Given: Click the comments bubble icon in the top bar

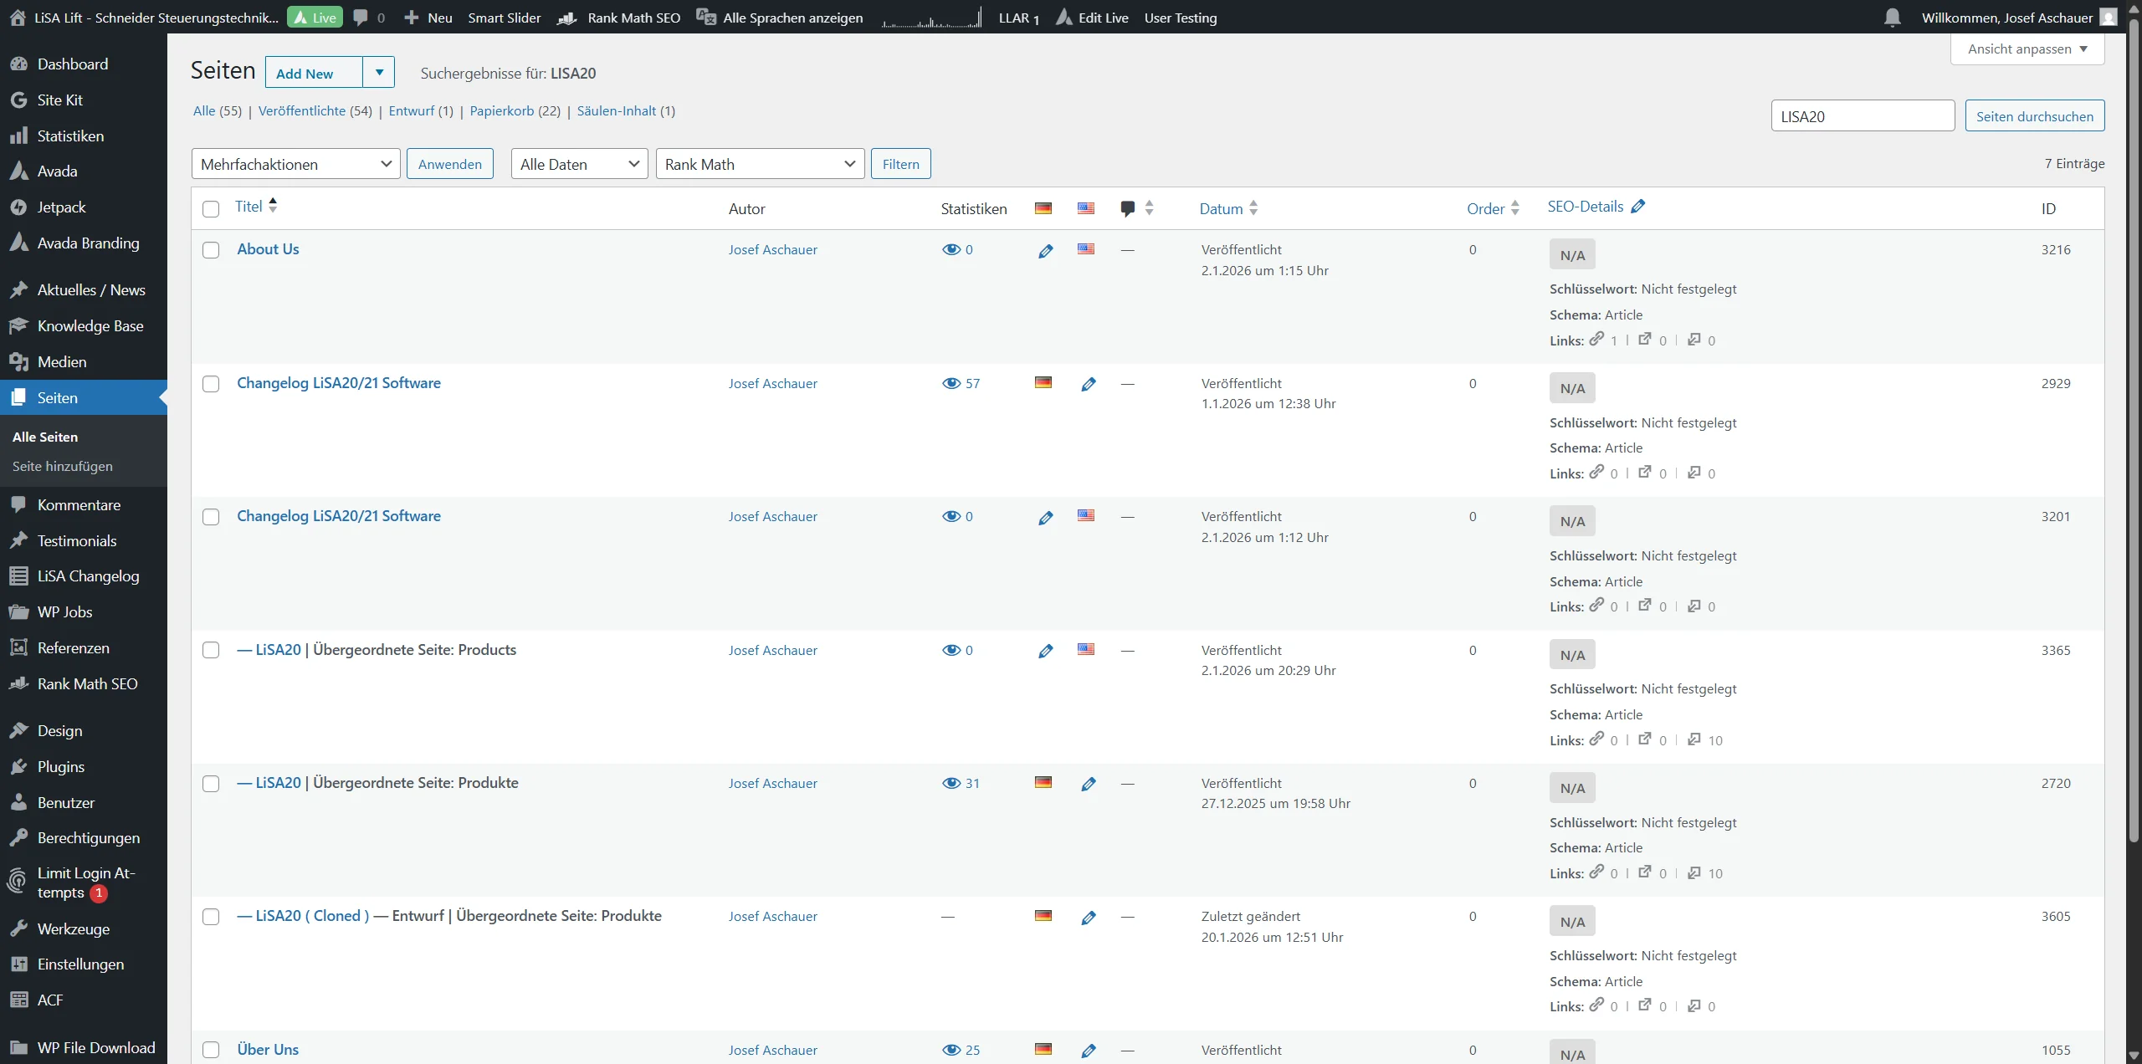Looking at the screenshot, I should [360, 17].
